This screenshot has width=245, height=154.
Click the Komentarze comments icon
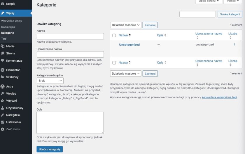click(x=3, y=61)
